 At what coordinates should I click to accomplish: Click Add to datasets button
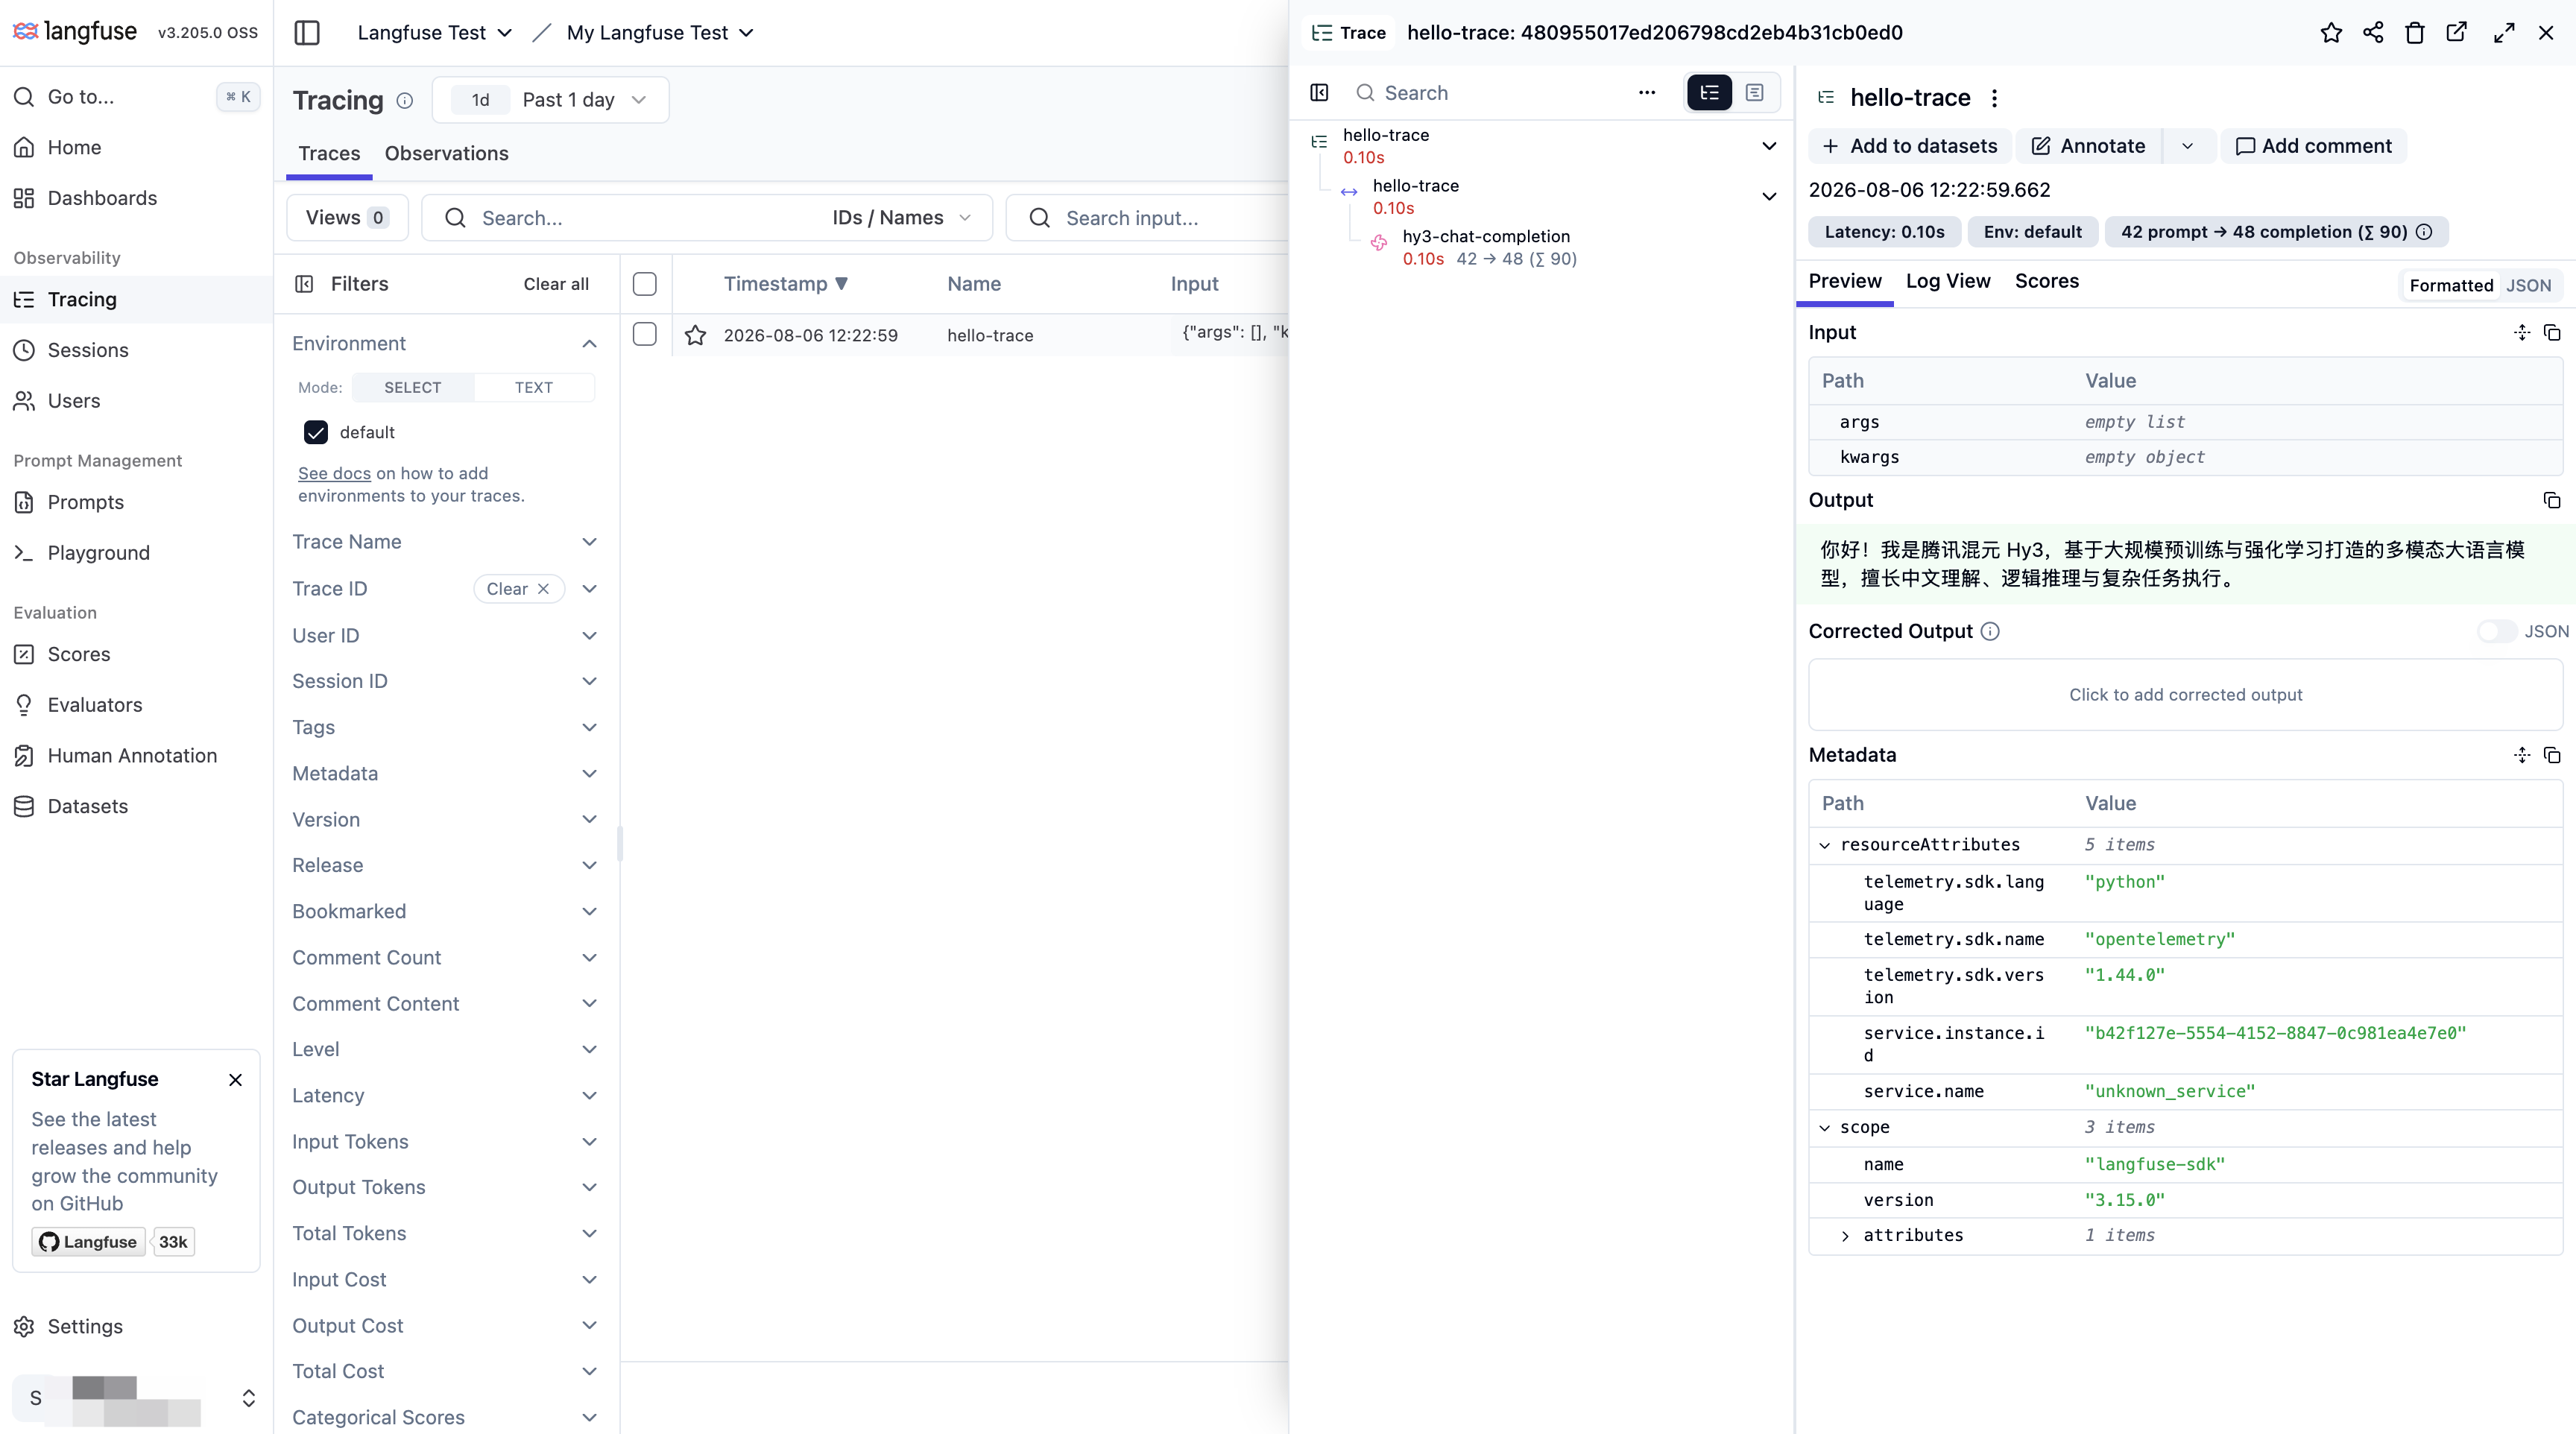tap(1909, 146)
